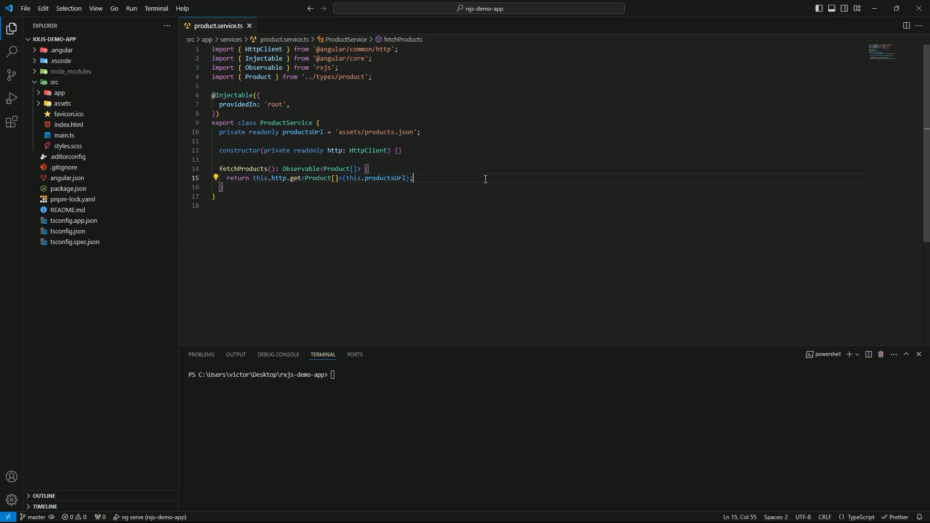930x523 pixels.
Task: Click the lightbulb code action icon
Action: pos(216,178)
